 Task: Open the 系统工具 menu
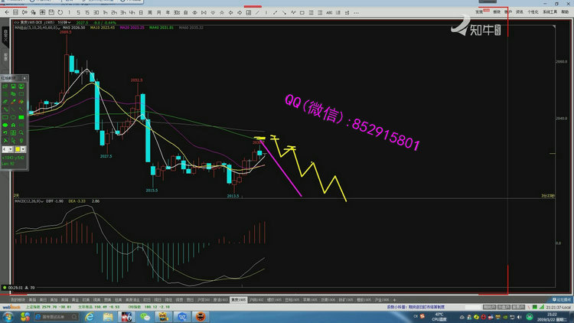coord(550,12)
